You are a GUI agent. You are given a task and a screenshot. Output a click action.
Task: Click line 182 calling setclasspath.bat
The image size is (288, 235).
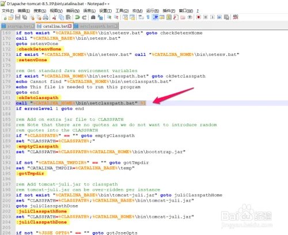point(81,103)
